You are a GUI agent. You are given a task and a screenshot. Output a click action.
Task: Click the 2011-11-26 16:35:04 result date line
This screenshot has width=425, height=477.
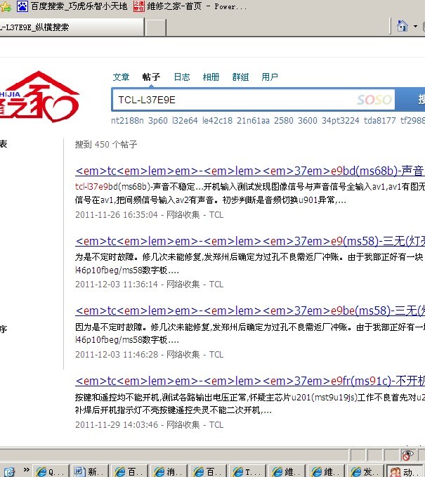point(149,215)
